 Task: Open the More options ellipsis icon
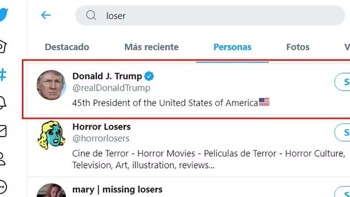click(x=3, y=186)
